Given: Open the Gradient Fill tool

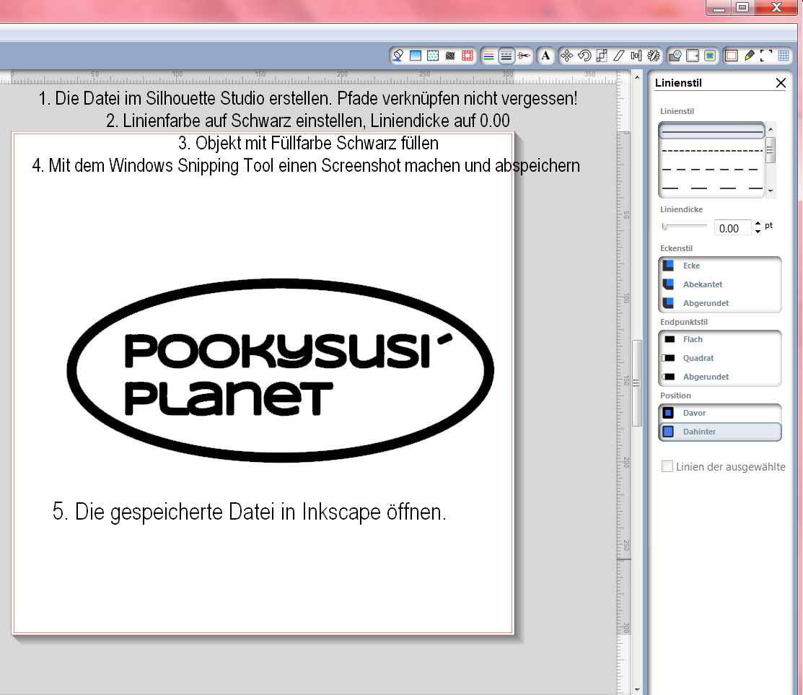Looking at the screenshot, I should 416,56.
